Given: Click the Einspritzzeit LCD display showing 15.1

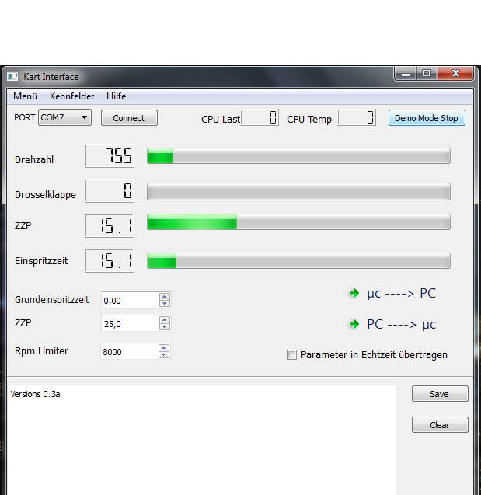Looking at the screenshot, I should [110, 261].
